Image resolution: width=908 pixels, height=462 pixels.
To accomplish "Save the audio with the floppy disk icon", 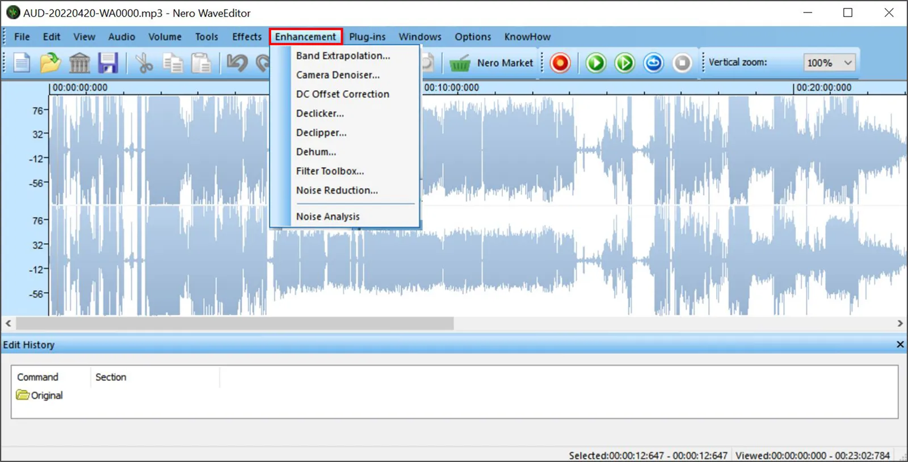I will point(108,63).
